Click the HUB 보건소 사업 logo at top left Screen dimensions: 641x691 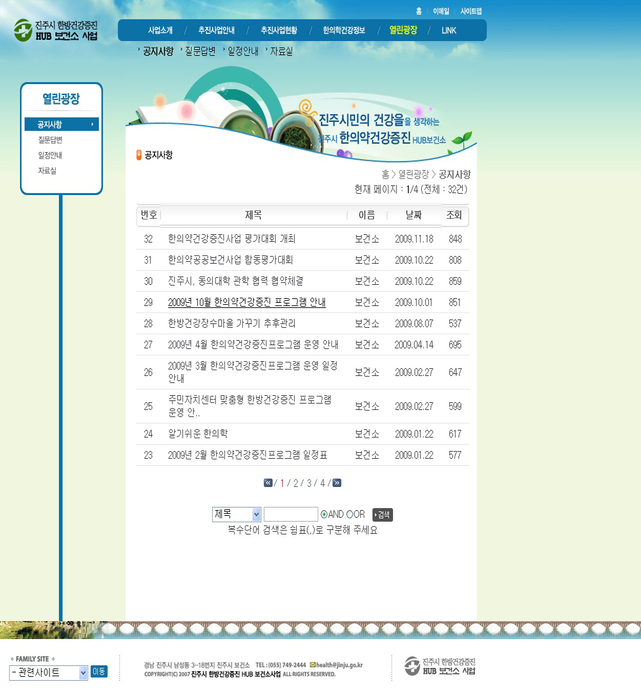click(56, 30)
